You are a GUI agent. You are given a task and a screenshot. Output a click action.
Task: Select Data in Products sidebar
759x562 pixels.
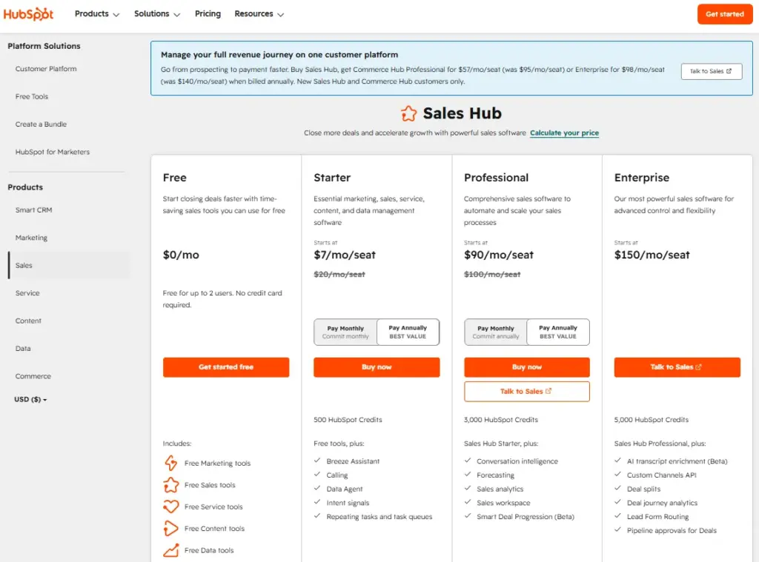pyautogui.click(x=23, y=348)
